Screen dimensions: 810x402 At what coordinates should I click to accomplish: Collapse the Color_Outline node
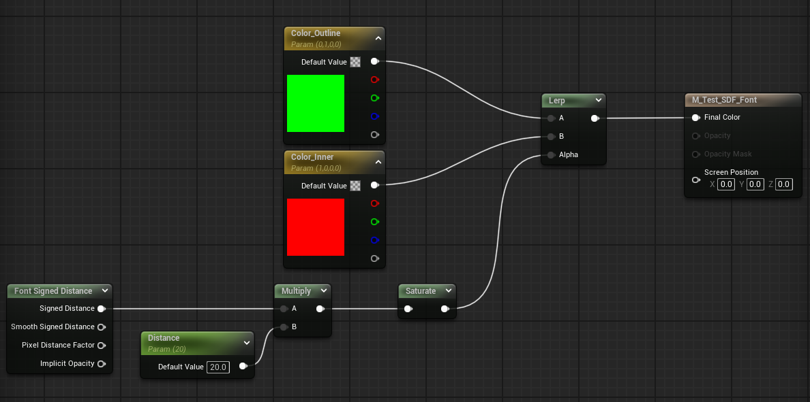click(x=378, y=39)
